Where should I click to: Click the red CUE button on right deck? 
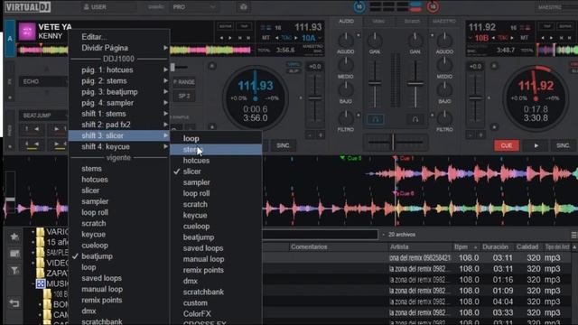pos(507,145)
